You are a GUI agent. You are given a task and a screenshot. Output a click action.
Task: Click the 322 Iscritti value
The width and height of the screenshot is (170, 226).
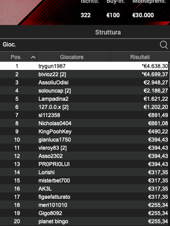(x=86, y=15)
